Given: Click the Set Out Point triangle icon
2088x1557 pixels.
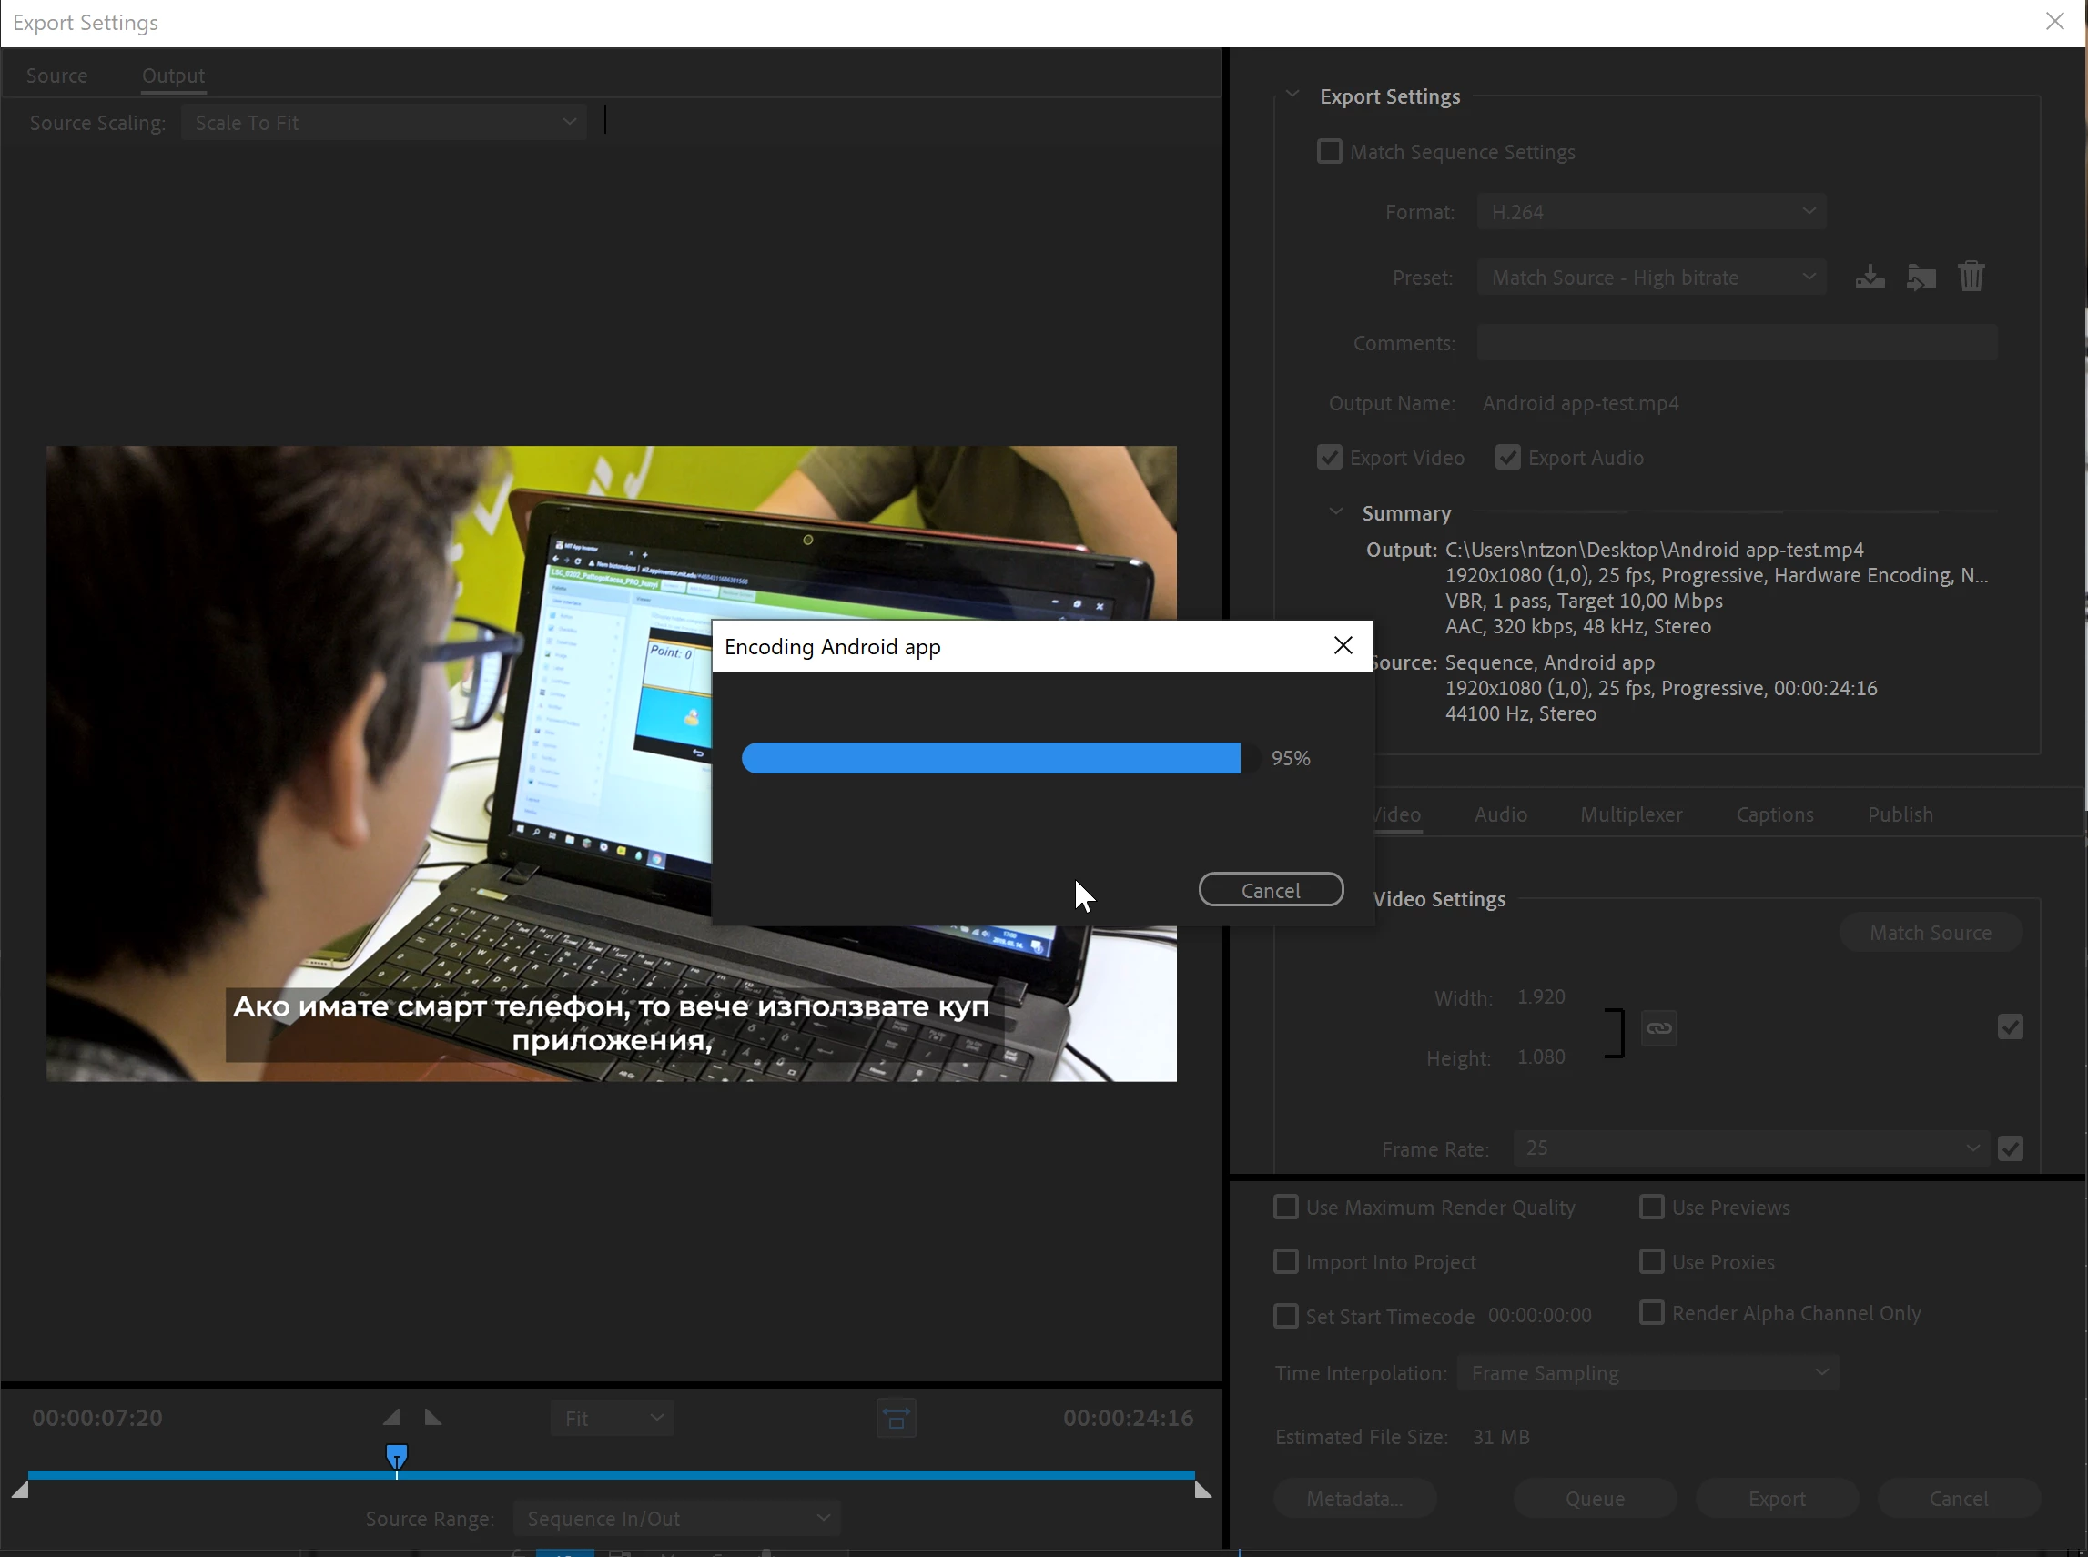Looking at the screenshot, I should pos(432,1418).
